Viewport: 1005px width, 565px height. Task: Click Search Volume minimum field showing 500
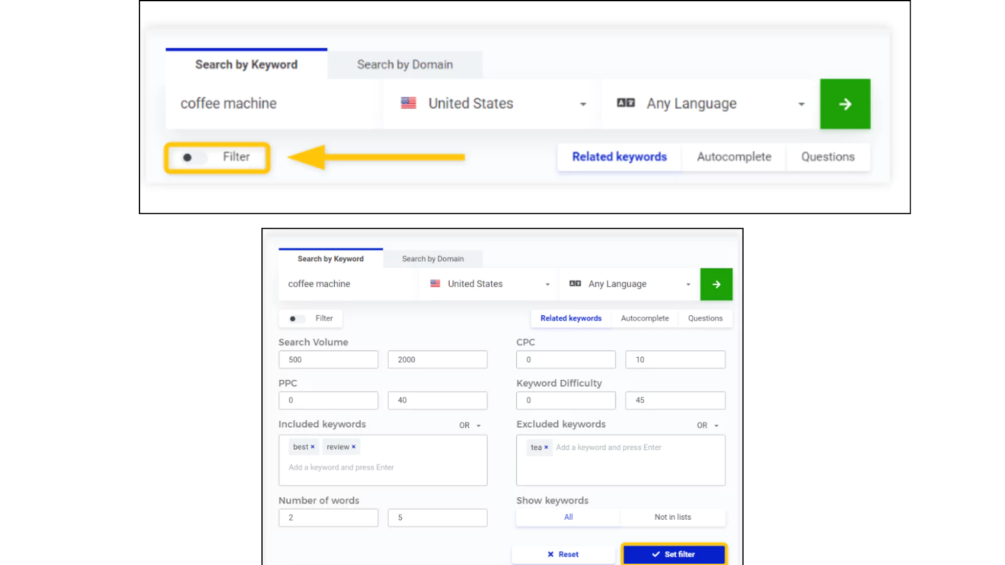click(329, 360)
